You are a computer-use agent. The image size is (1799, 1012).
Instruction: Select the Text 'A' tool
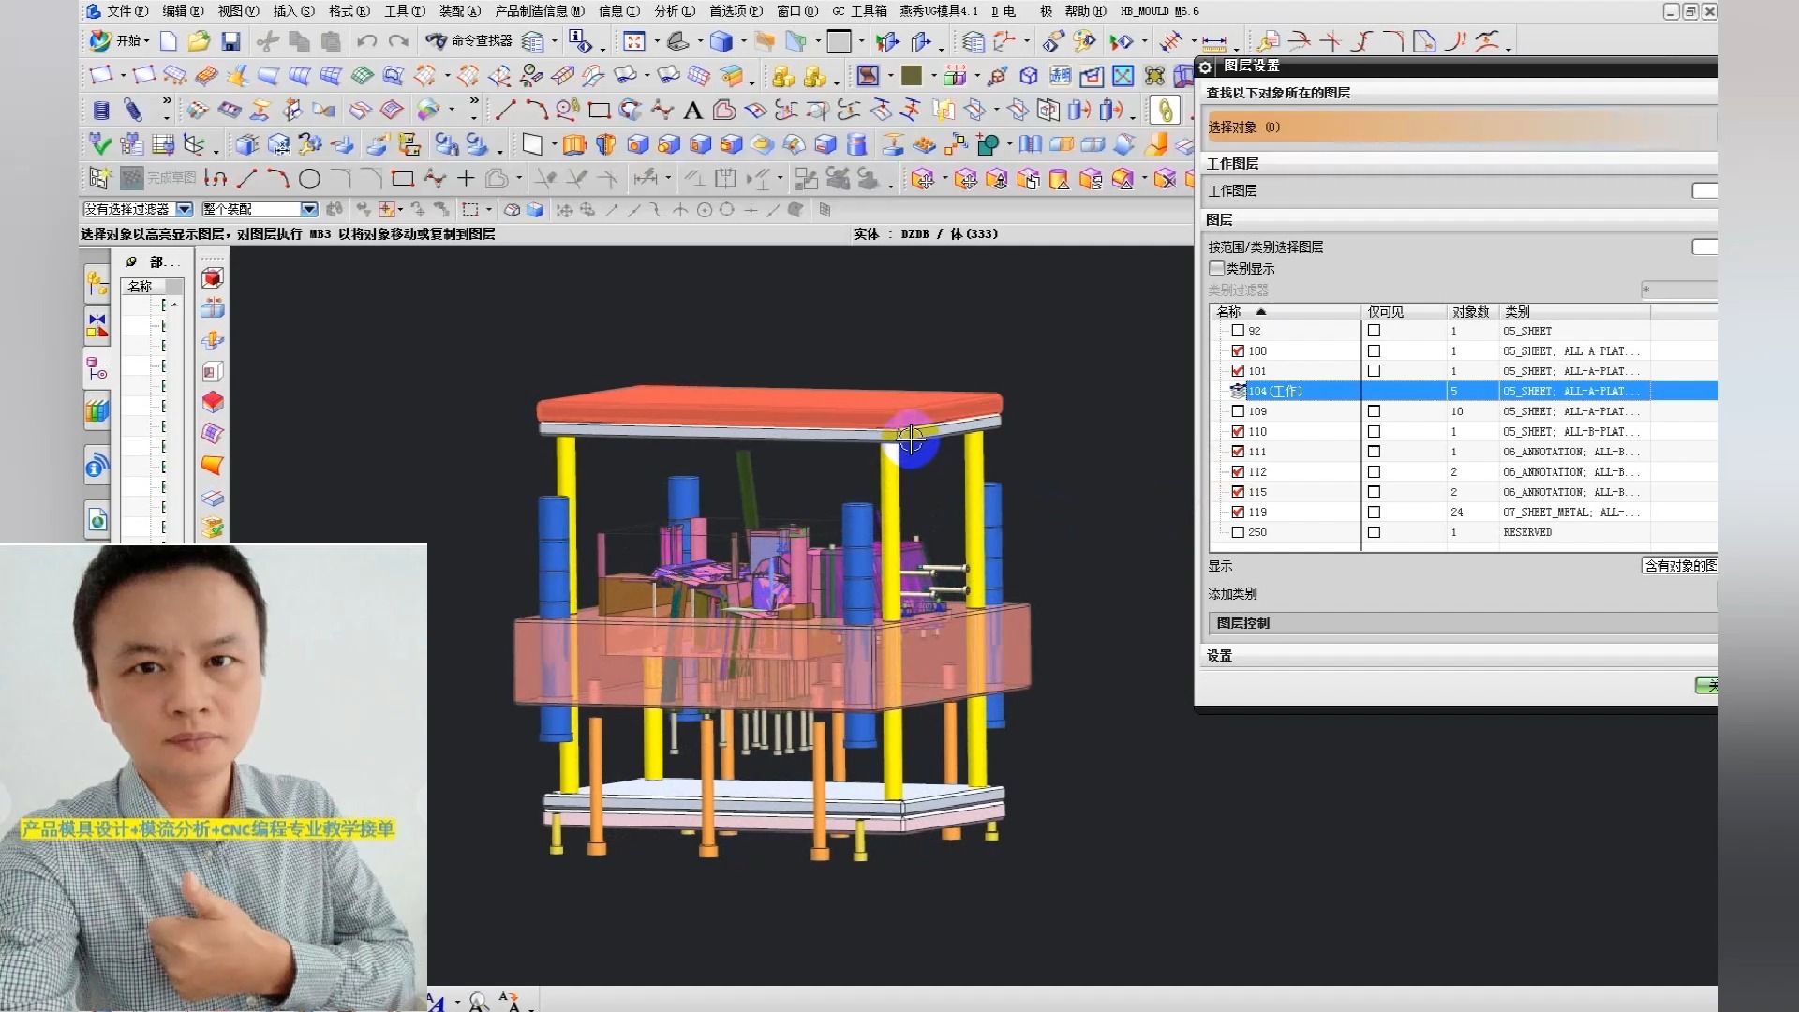click(692, 111)
